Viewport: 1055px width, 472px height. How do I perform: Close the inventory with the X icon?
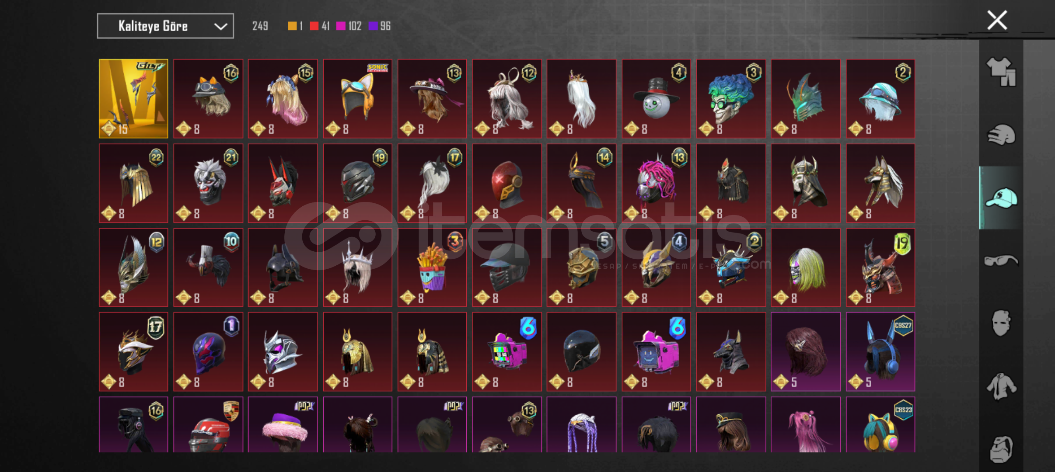pos(997,20)
